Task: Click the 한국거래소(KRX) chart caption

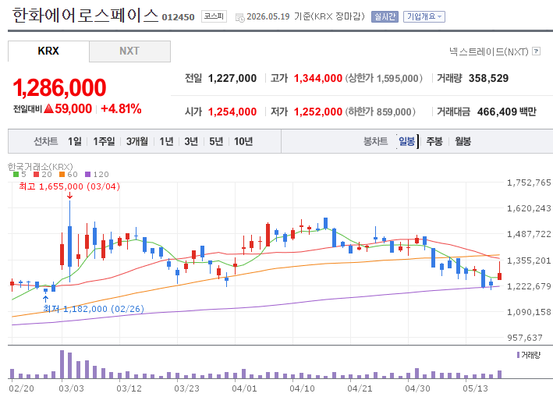Action: tap(41, 166)
